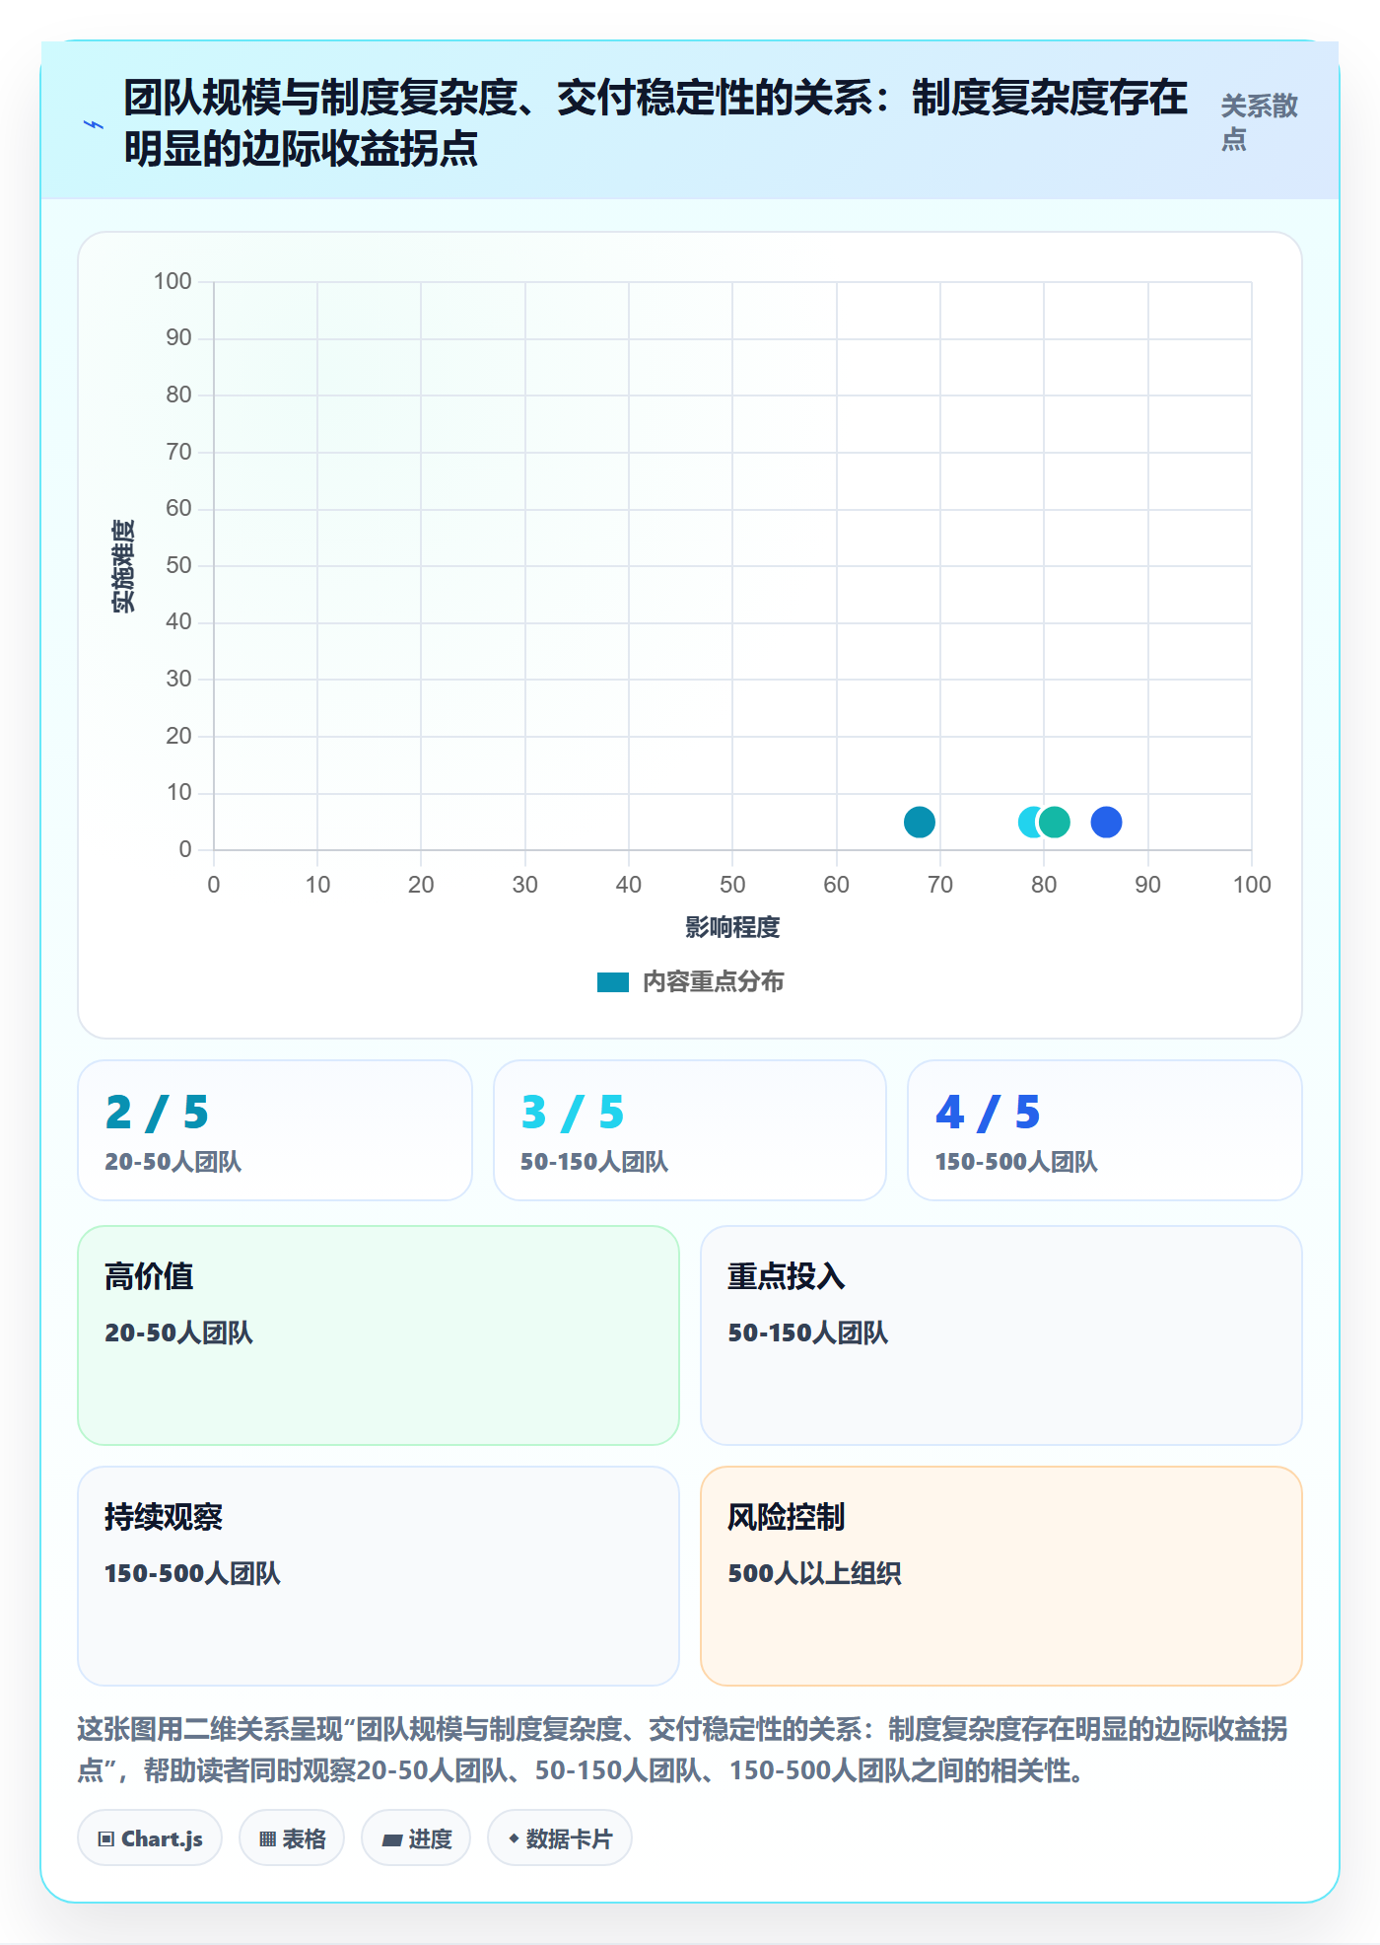1380x1945 pixels.
Task: Click the chart title heading text
Action: tap(655, 123)
